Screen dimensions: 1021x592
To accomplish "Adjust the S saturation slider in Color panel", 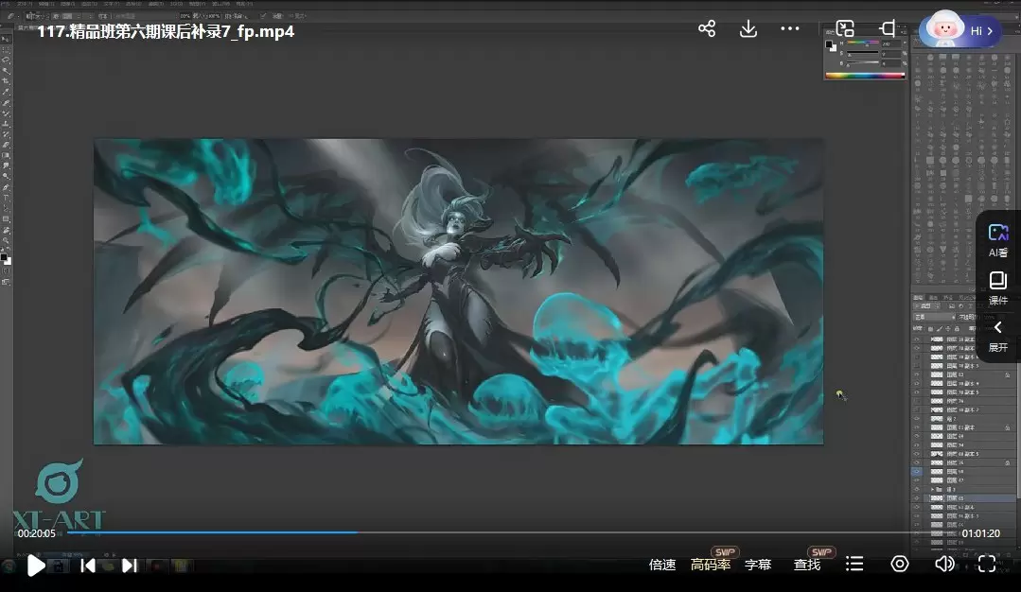I will (862, 53).
